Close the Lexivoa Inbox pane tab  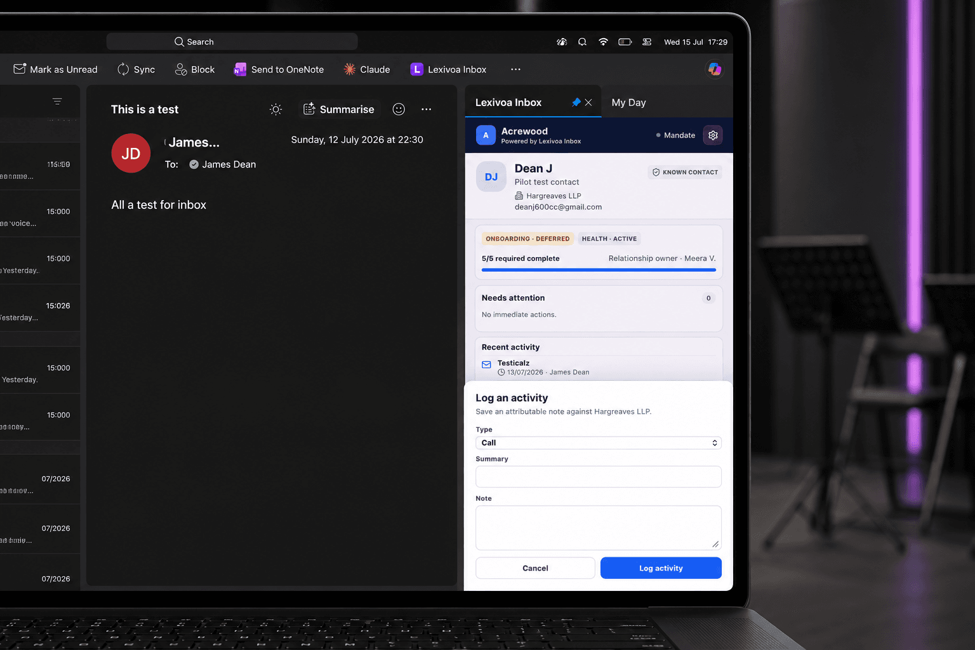tap(588, 102)
